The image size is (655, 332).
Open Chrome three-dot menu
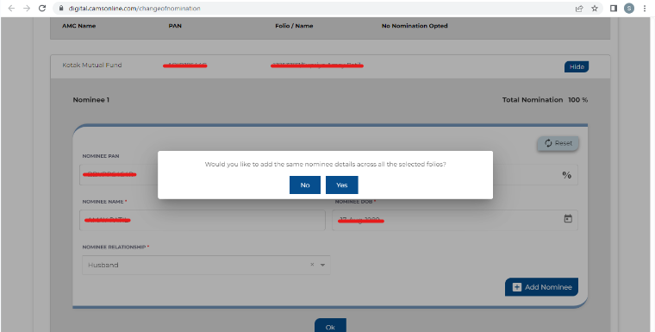tap(645, 9)
